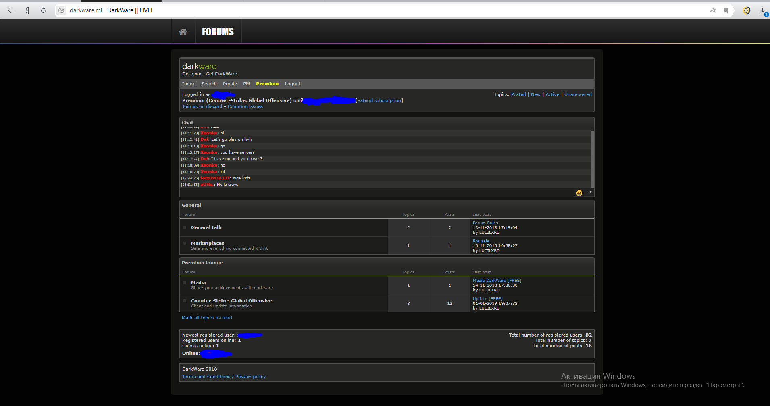This screenshot has width=770, height=406.
Task: Click the "Get good. Get DarkWare." tagline
Action: click(x=210, y=74)
